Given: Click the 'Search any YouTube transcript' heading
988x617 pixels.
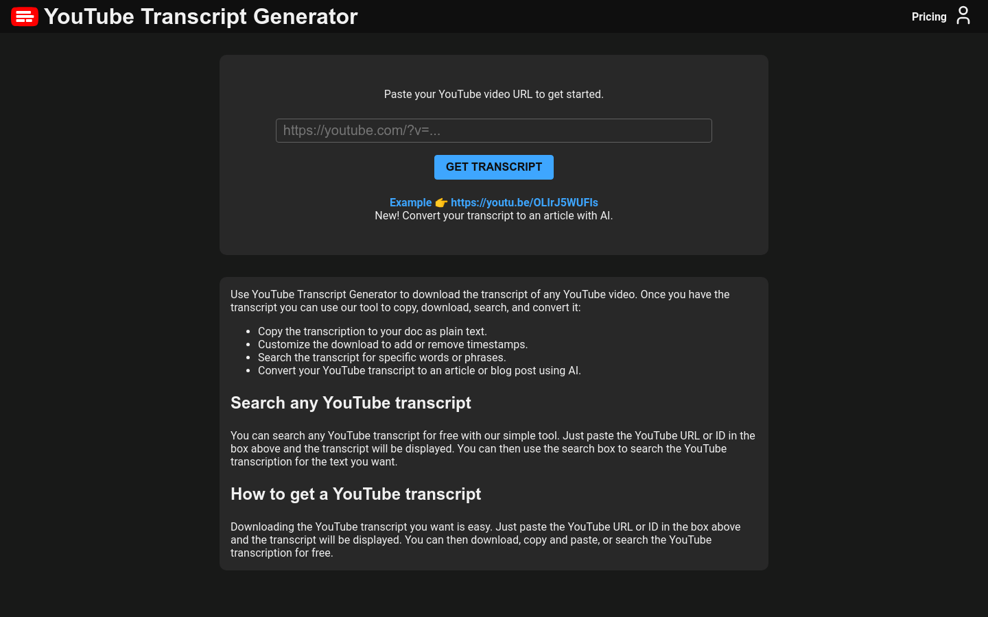Looking at the screenshot, I should (351, 403).
